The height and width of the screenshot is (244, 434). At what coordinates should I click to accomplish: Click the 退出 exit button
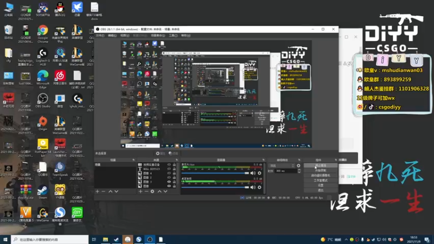[321, 190]
